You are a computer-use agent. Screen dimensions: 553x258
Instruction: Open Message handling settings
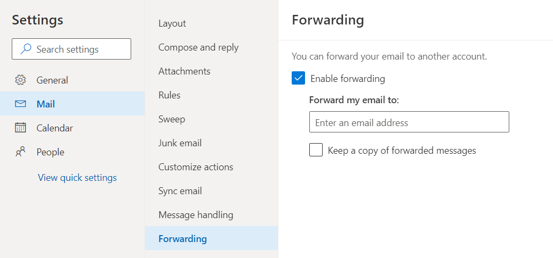click(x=196, y=215)
